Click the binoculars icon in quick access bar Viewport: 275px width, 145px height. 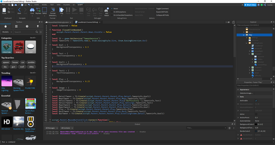point(16,5)
